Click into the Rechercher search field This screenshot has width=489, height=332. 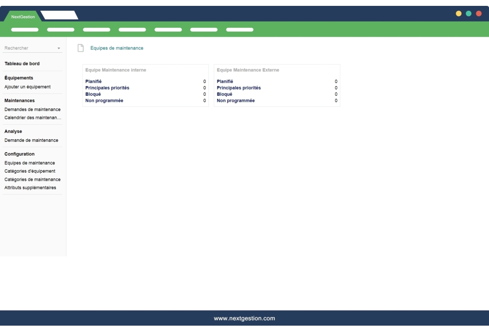pos(28,48)
